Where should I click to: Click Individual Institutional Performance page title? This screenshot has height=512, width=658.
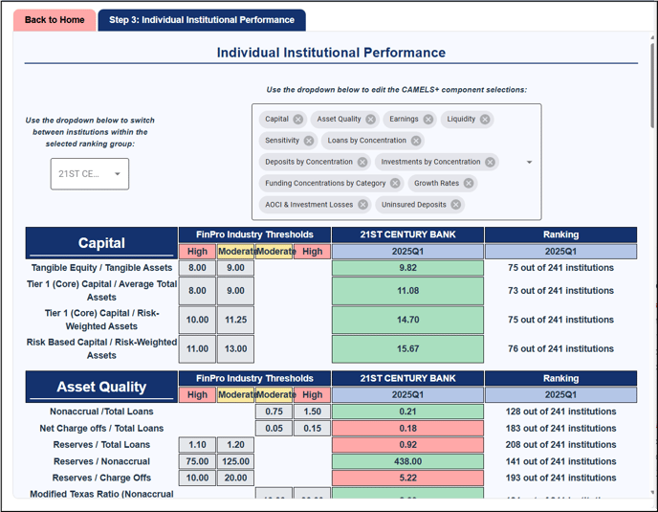click(331, 53)
